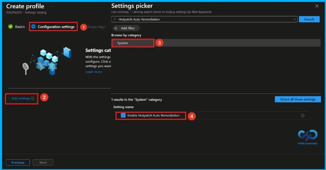This screenshot has width=326, height=170.
Task: Open the ellipsis menu next to Create profile
Action: 53,6
